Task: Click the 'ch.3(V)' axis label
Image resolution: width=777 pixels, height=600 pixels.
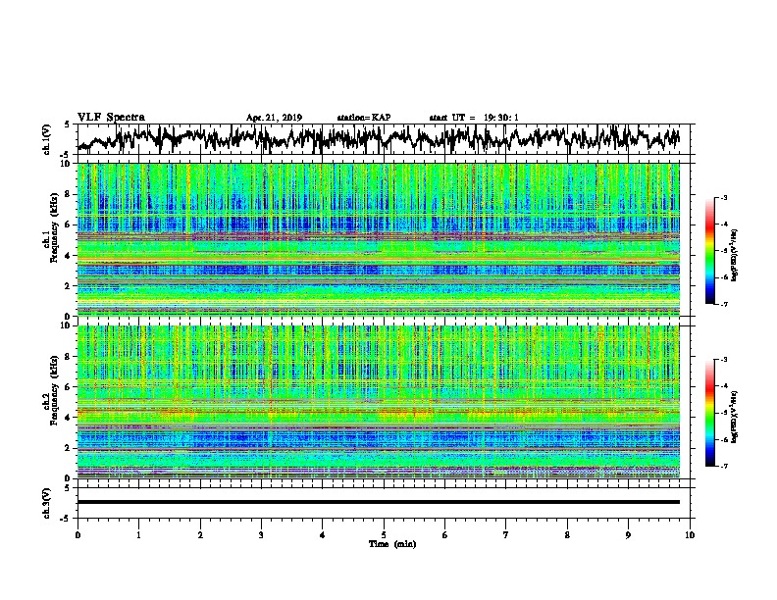Action: tap(47, 503)
